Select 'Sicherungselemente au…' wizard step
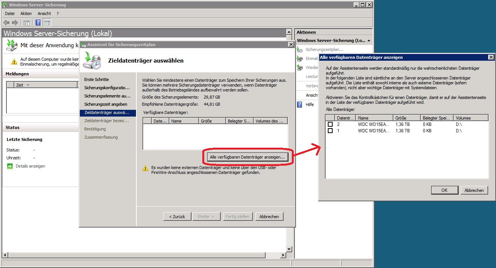This screenshot has height=268, width=496. (107, 96)
